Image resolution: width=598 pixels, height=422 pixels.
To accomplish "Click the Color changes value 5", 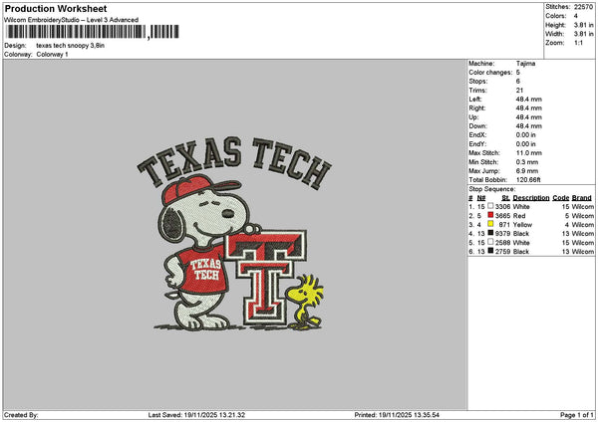I will [x=518, y=73].
